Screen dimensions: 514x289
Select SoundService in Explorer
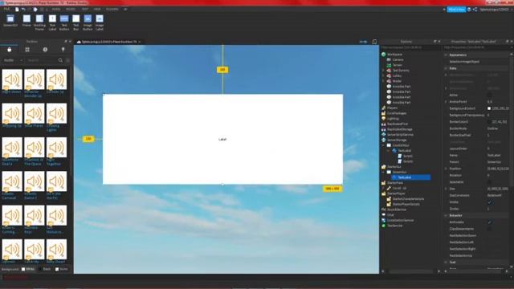397,210
